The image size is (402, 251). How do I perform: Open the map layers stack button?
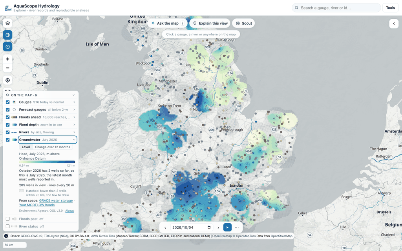pos(7,23)
